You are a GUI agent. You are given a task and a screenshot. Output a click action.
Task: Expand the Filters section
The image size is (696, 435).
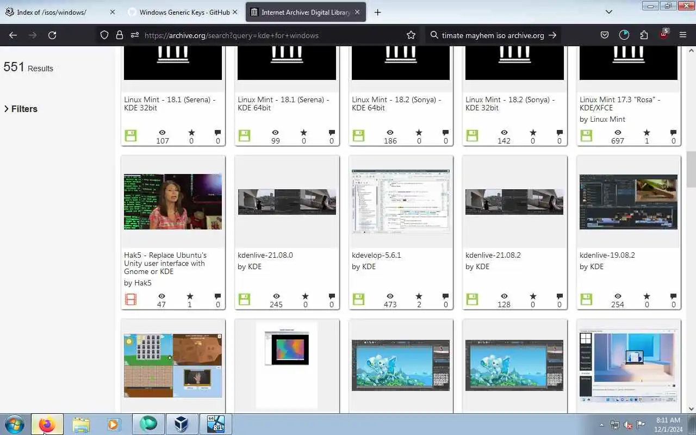pos(21,109)
